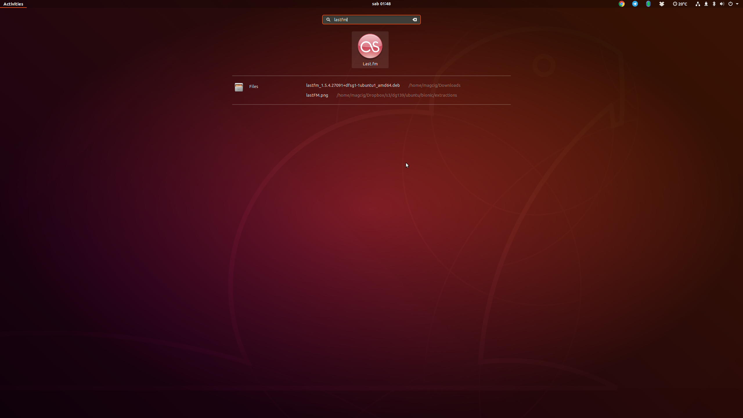Screen dimensions: 743x418
Task: Click the Chrome tray icon
Action: [622, 4]
